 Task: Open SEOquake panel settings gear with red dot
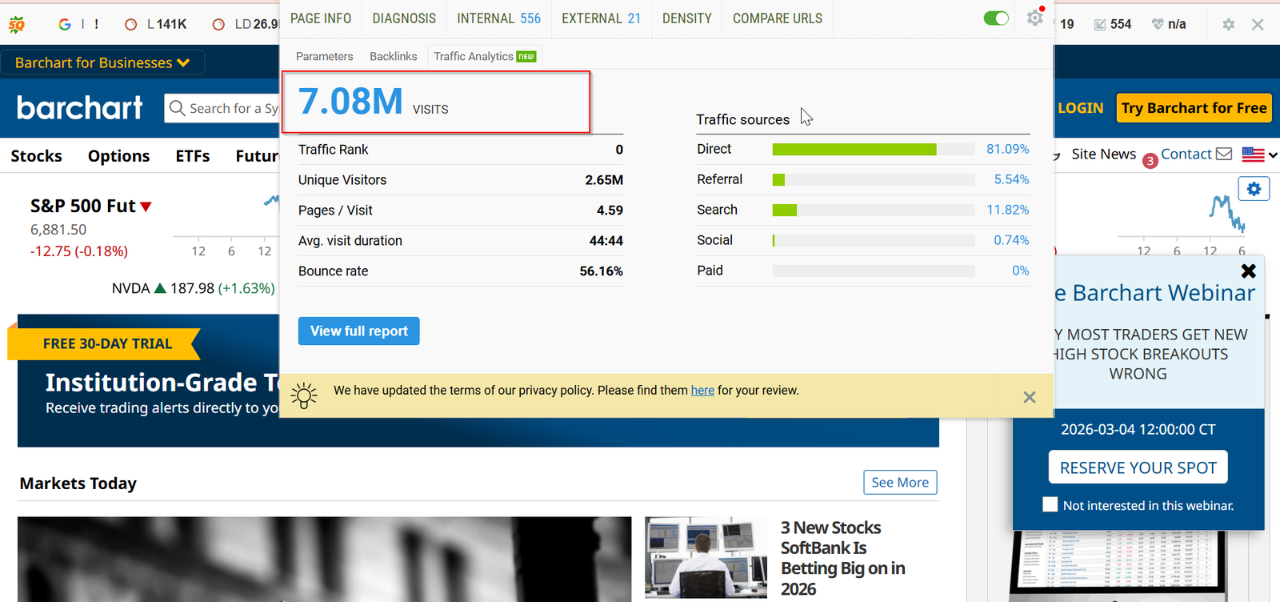[1035, 17]
